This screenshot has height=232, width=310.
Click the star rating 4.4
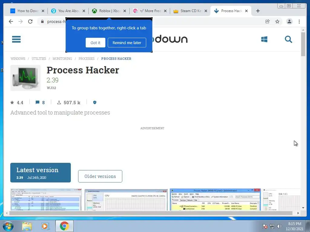tap(17, 103)
